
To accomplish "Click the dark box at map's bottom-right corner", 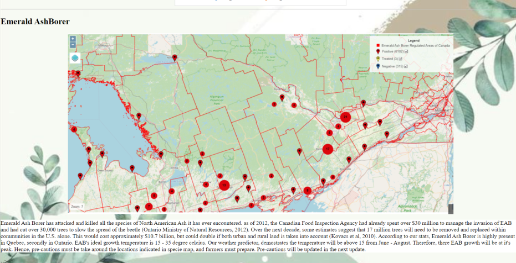I will pos(451,208).
